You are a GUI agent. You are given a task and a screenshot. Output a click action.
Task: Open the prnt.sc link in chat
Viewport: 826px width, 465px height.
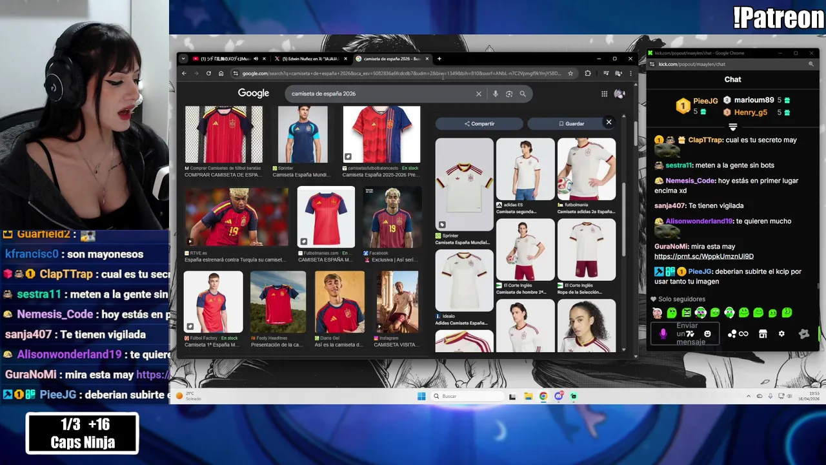(x=704, y=256)
